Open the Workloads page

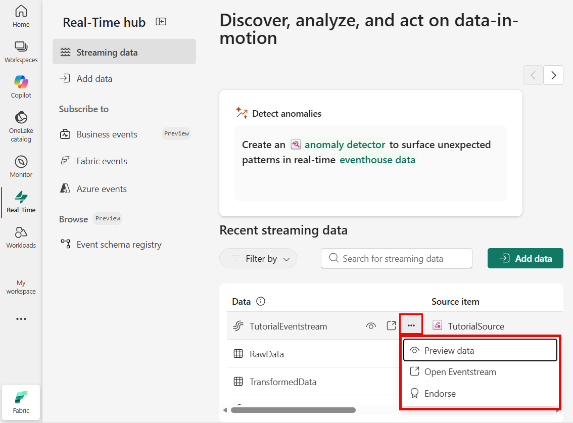point(21,237)
